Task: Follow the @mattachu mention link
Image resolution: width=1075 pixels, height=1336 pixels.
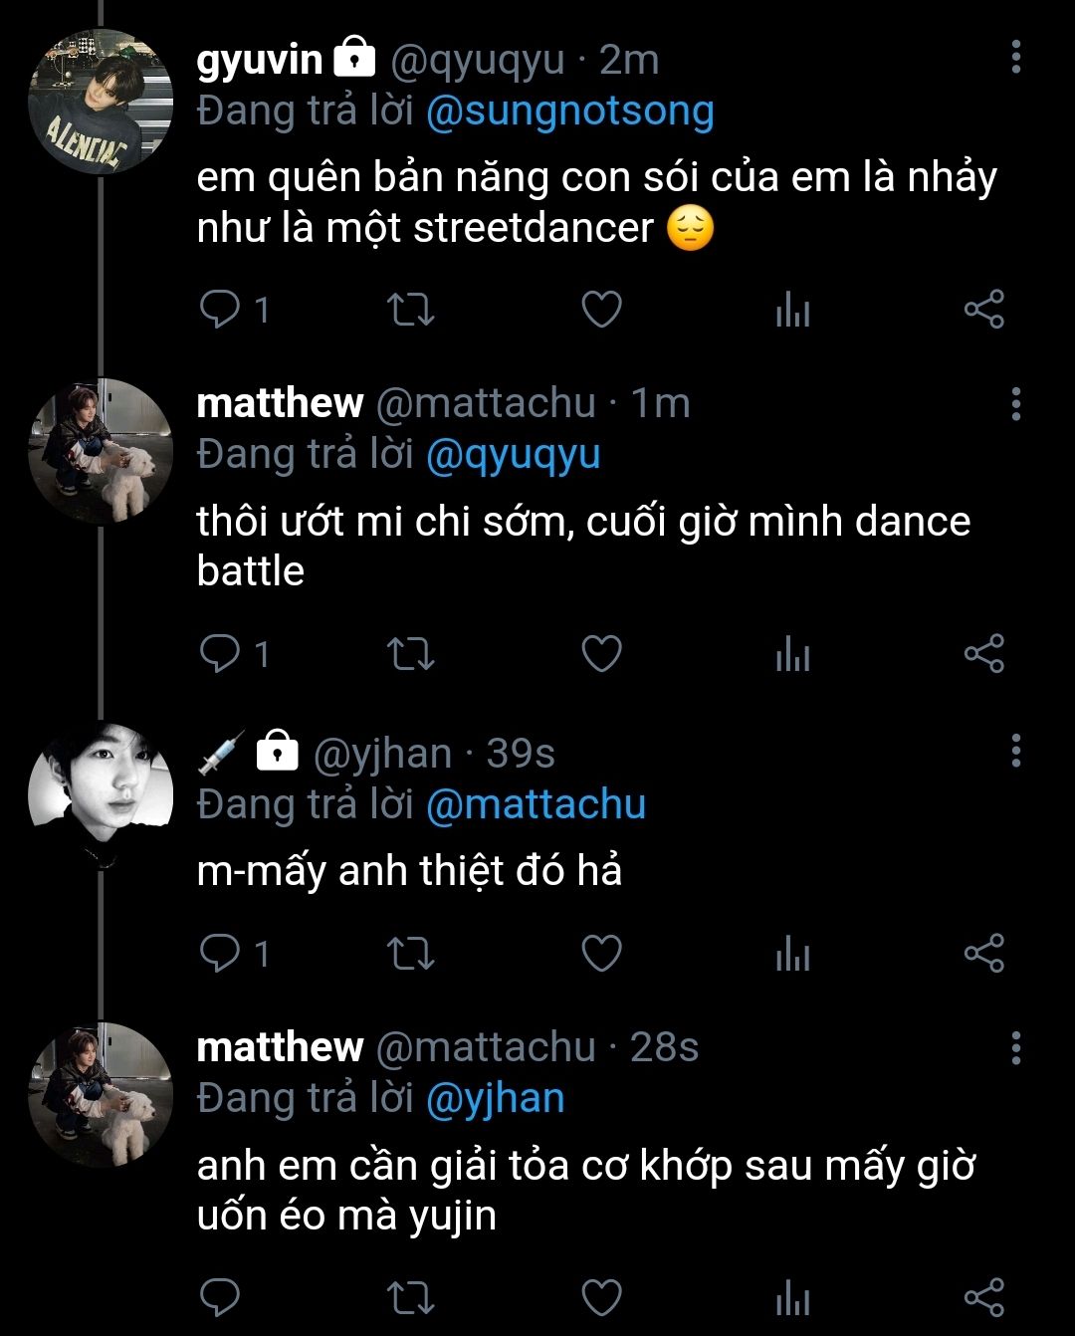Action: pyautogui.click(x=536, y=804)
